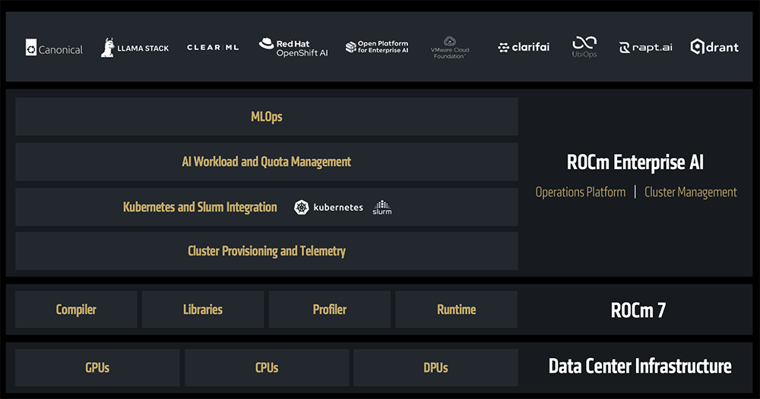This screenshot has width=760, height=399.
Task: Select the Qdrant logo
Action: click(714, 47)
